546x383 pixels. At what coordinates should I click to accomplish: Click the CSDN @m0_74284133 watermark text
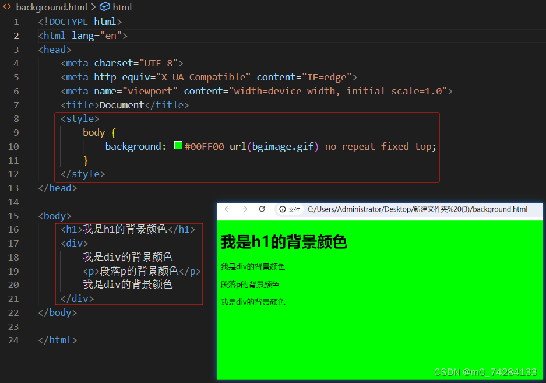coord(486,372)
